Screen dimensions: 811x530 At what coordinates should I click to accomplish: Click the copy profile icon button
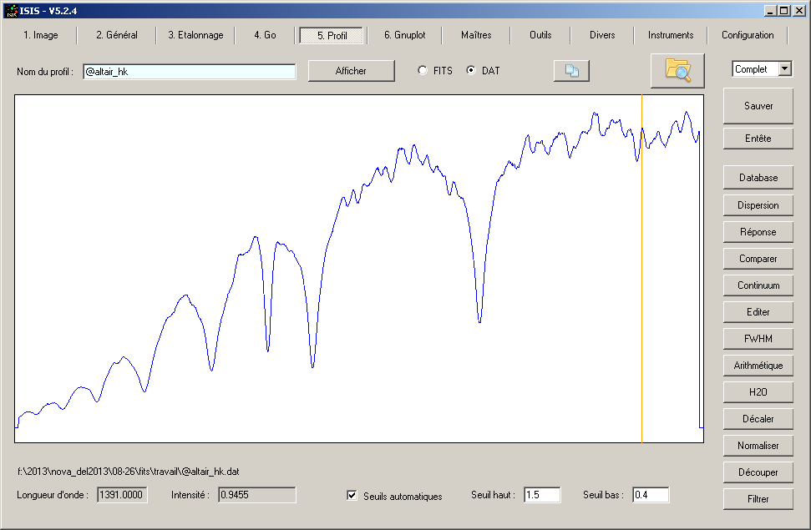tap(571, 71)
